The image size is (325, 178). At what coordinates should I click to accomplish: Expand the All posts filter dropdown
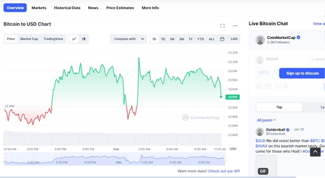tap(267, 120)
